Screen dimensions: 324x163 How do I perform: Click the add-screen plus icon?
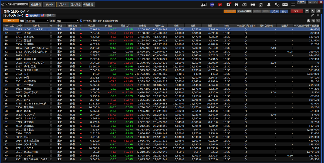(x=244, y=4)
